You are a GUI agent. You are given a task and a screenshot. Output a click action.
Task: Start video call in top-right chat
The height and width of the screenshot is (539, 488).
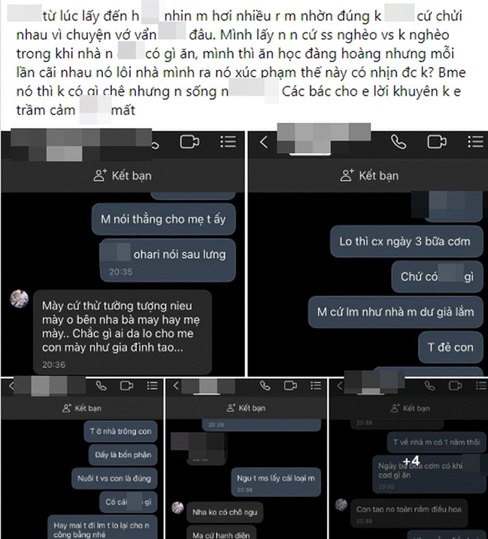[436, 142]
